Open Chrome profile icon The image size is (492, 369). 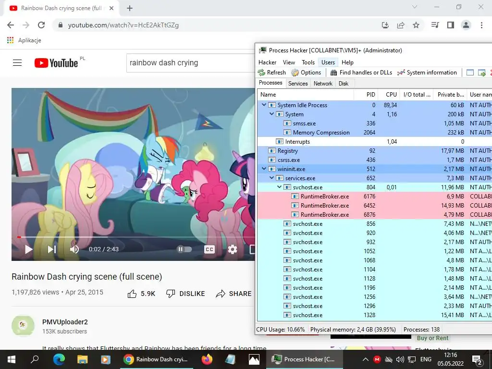pyautogui.click(x=466, y=25)
